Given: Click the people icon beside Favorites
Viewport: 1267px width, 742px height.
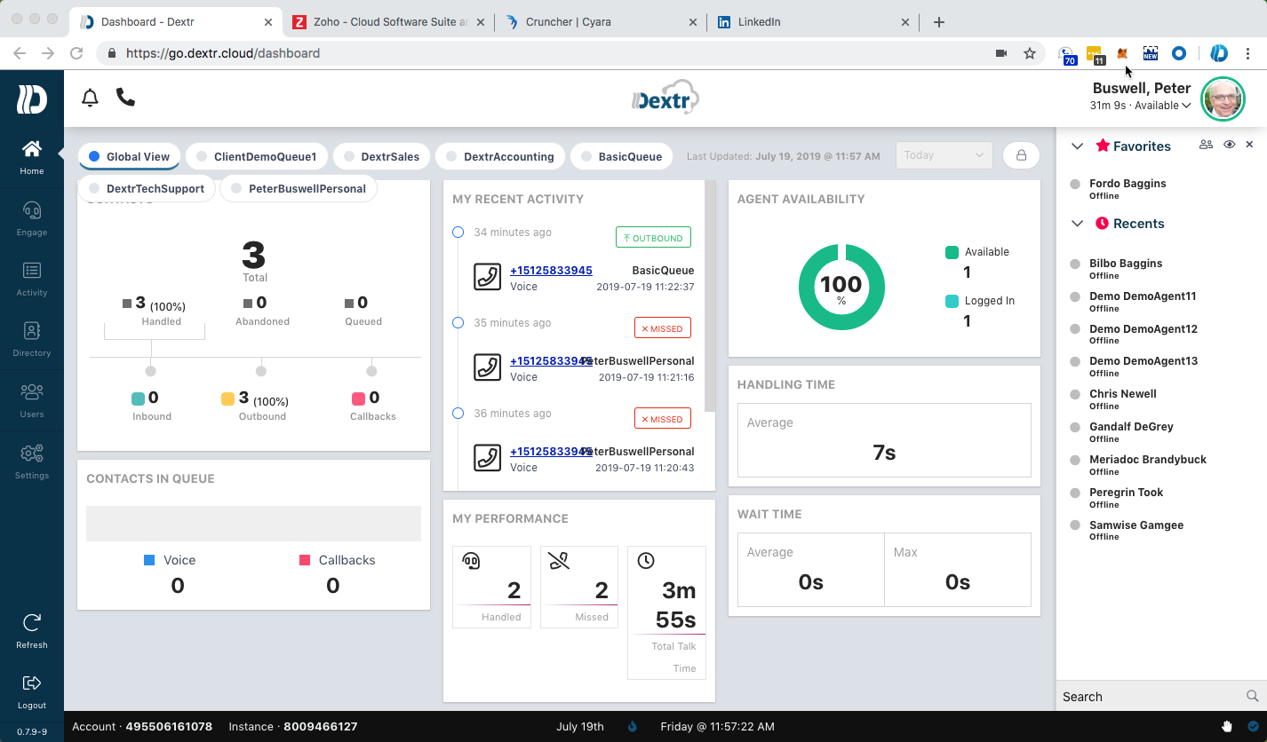Looking at the screenshot, I should [1206, 145].
